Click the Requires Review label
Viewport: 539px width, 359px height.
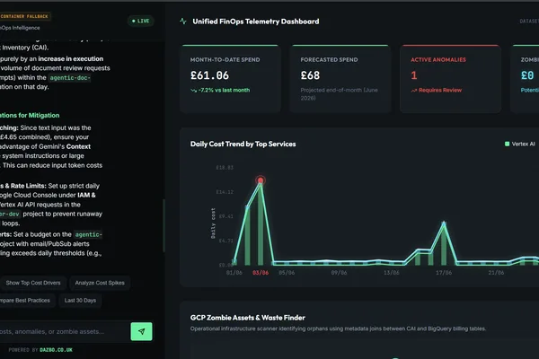click(x=440, y=91)
